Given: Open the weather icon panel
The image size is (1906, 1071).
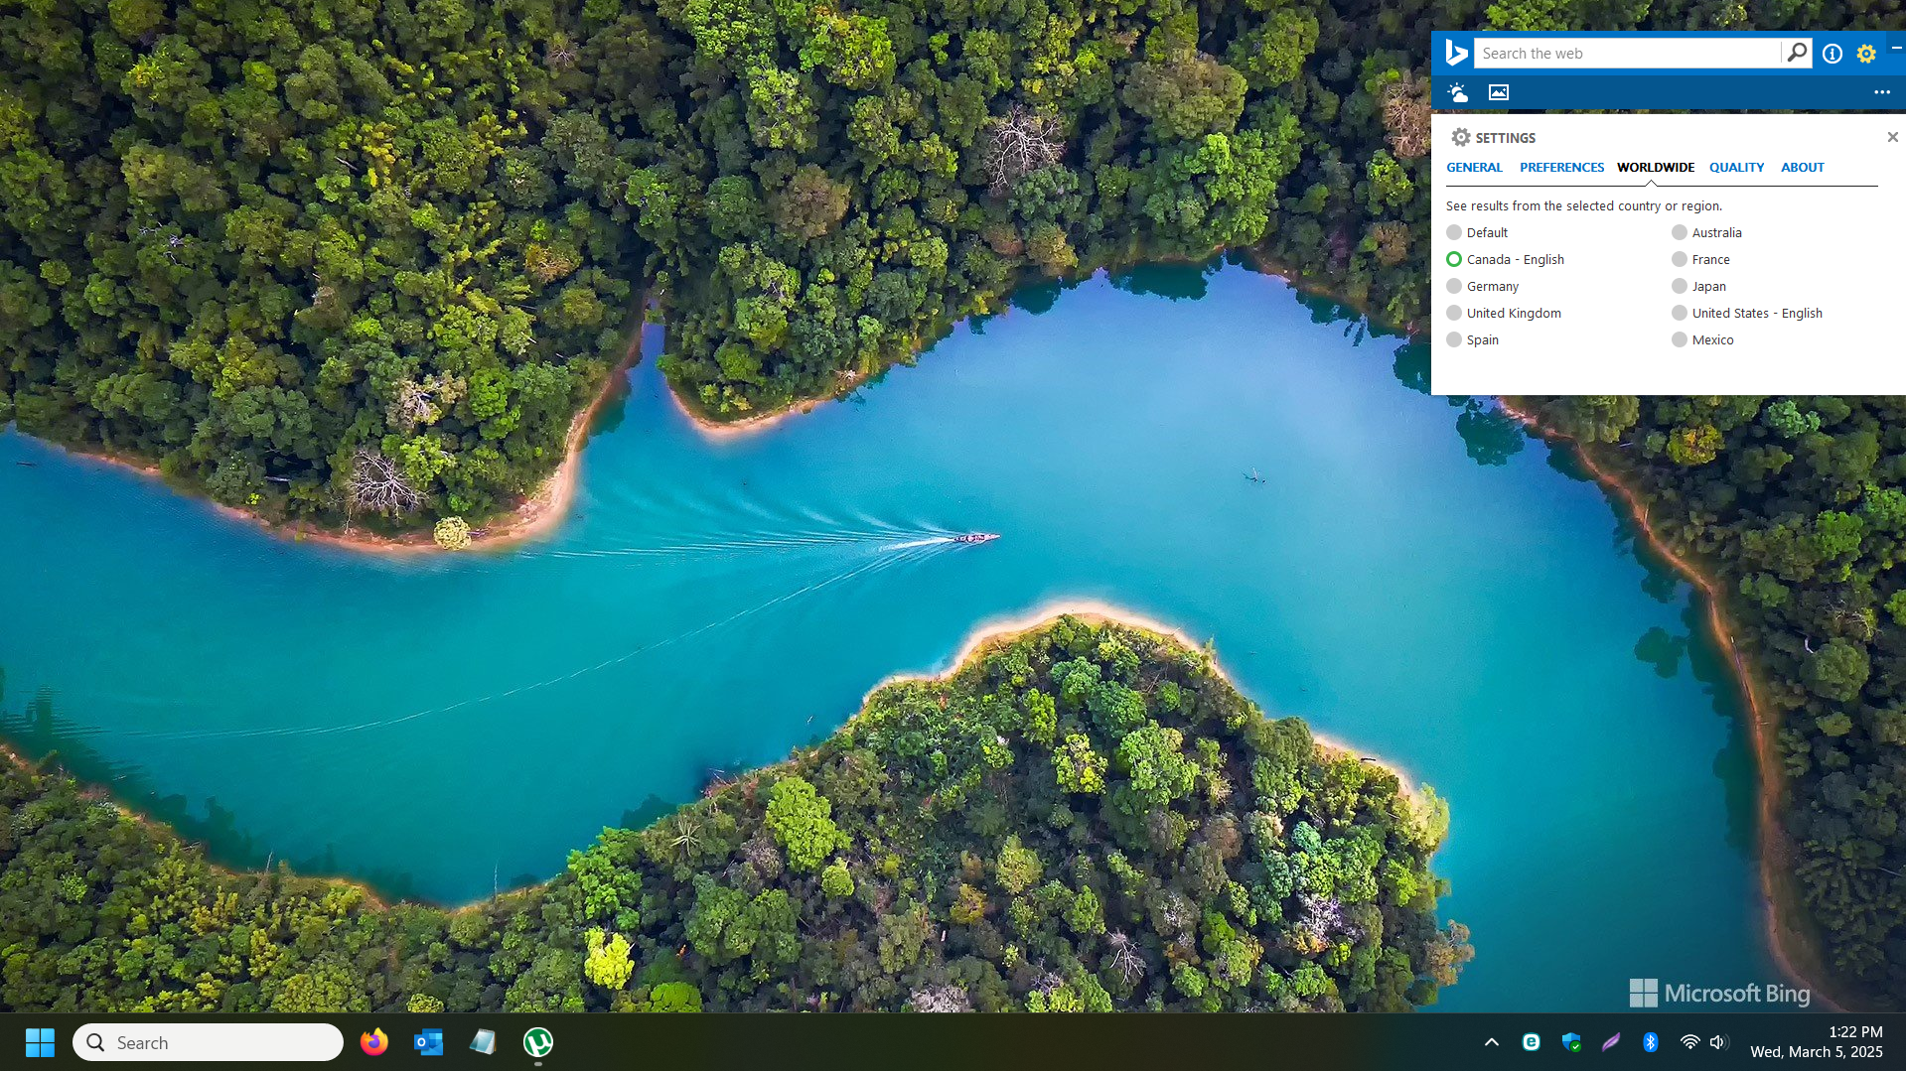Looking at the screenshot, I should 1457,92.
